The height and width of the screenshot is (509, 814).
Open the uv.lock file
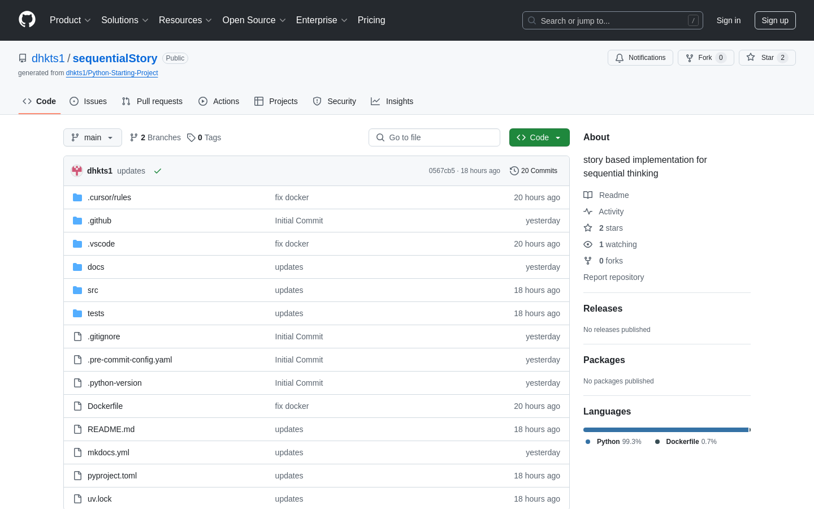point(99,499)
